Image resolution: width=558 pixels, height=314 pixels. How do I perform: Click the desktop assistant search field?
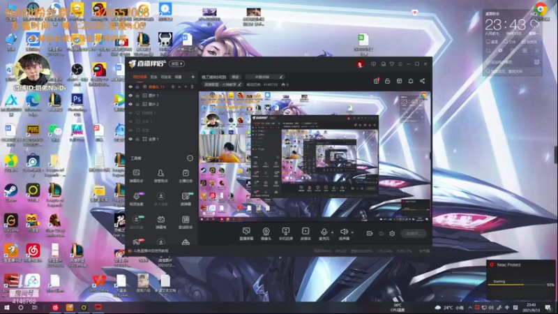coord(513,71)
